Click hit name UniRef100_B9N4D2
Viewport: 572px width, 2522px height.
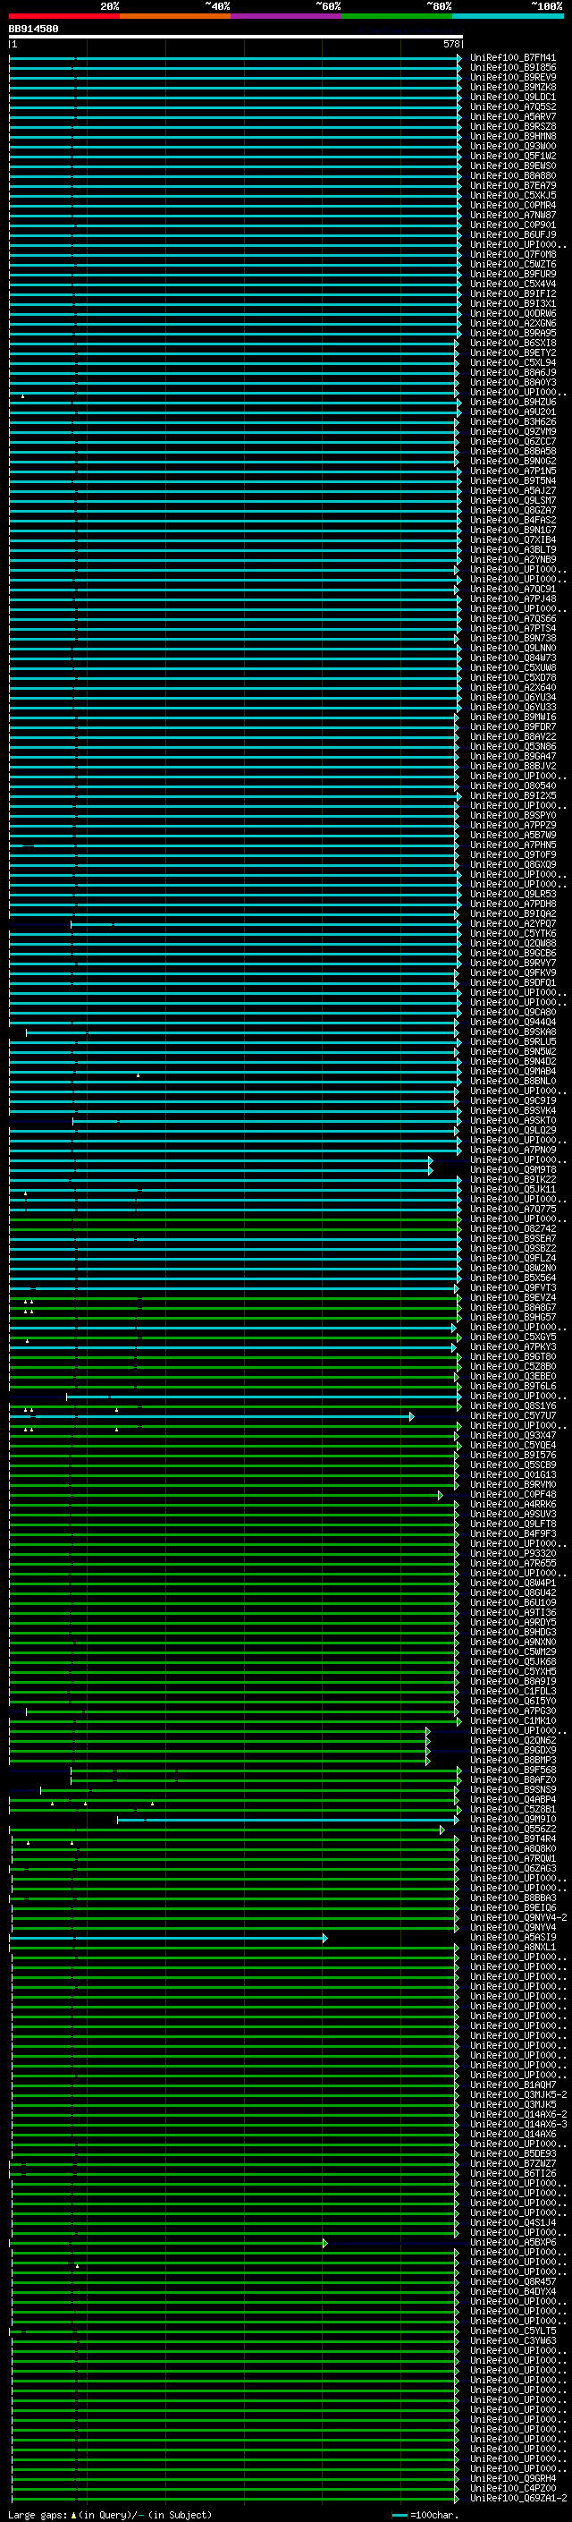(x=512, y=1061)
